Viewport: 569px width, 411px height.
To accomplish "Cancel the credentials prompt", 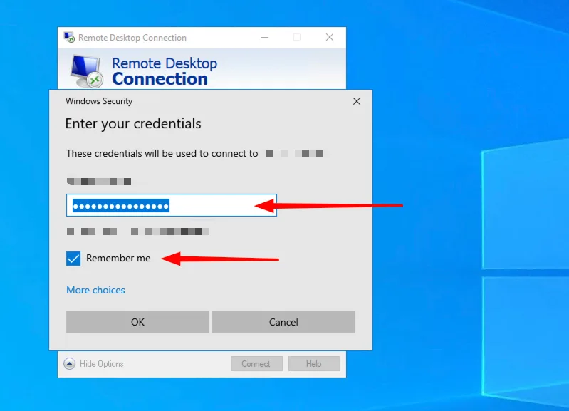I will (283, 322).
